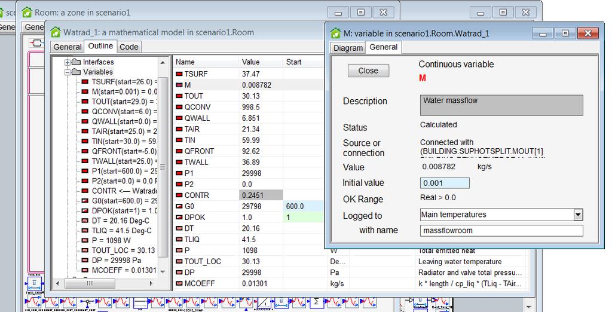Open the Diagram tab in the M variable dialog
This screenshot has width=612, height=312.
tap(348, 48)
